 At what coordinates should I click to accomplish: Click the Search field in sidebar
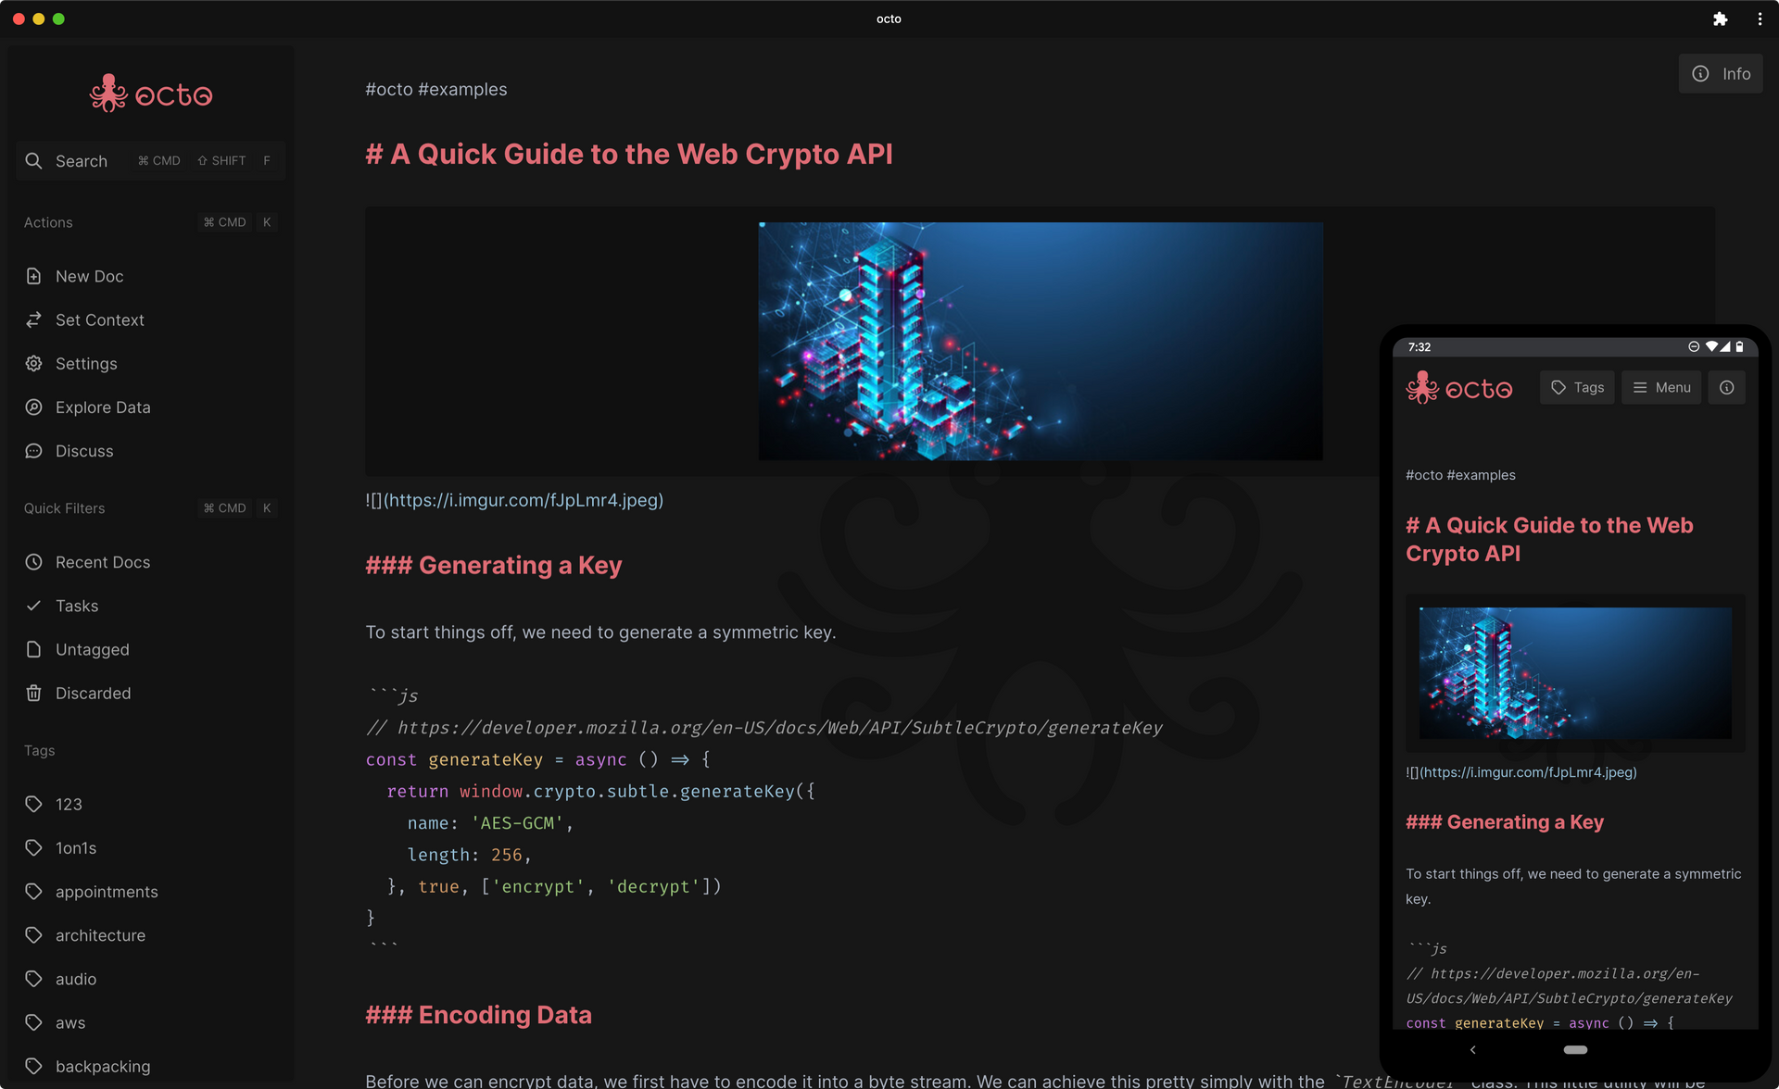[82, 161]
